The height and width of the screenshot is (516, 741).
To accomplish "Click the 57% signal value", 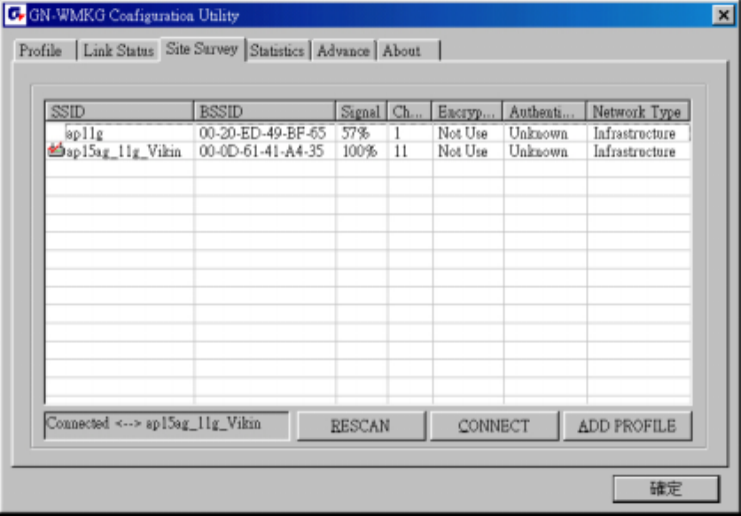I will tap(355, 133).
